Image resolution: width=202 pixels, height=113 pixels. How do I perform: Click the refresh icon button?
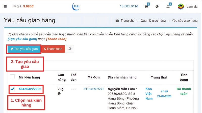(x=70, y=49)
